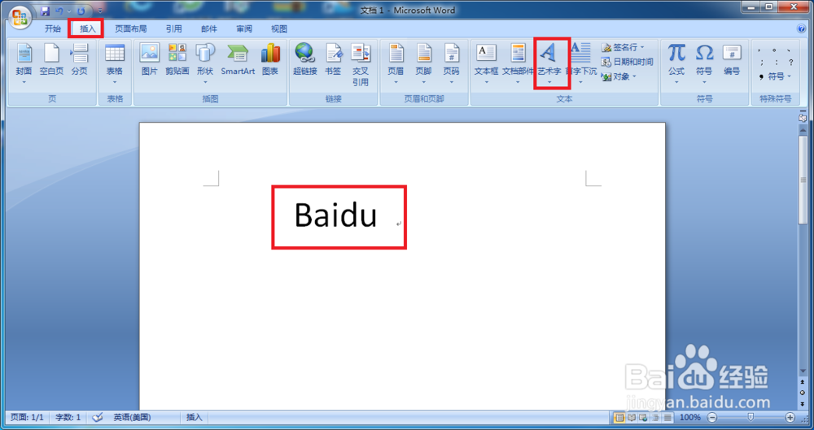Insert a chart using 图表
This screenshot has width=814, height=430.
(x=270, y=60)
